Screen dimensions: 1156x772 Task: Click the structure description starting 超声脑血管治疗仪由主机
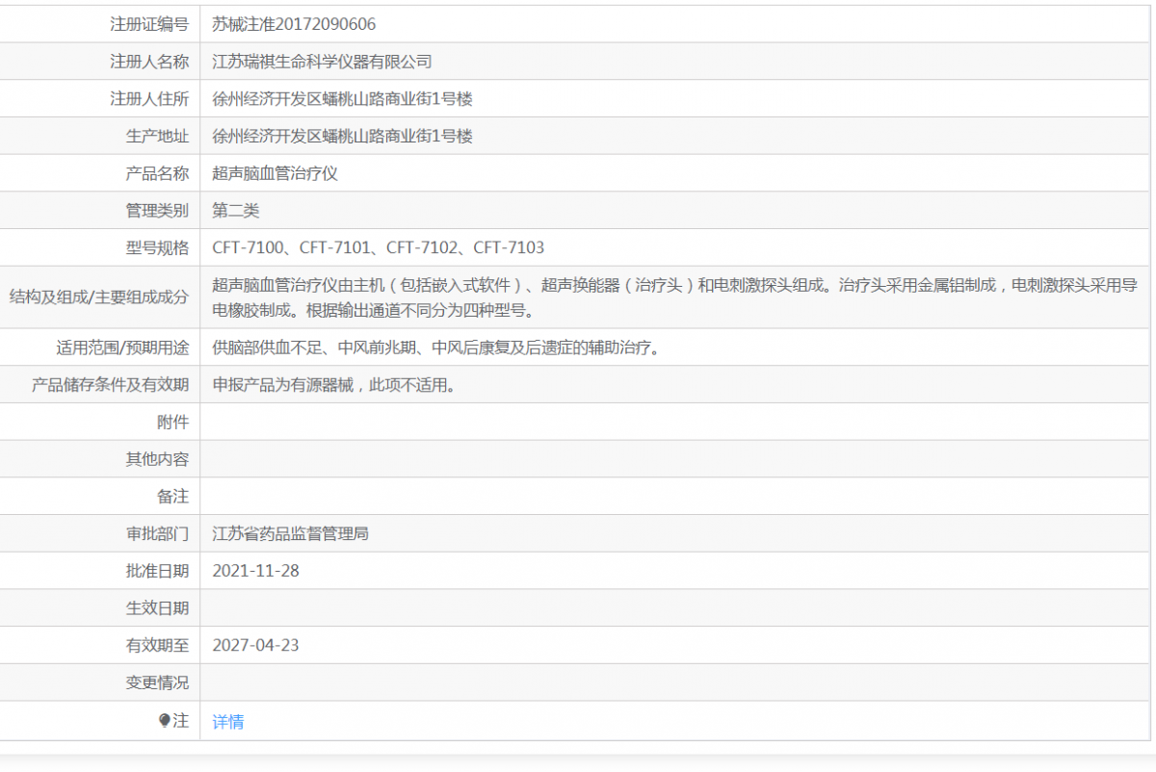674,297
